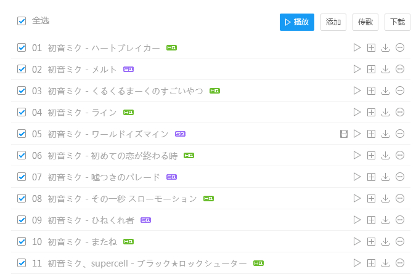Uncheck track 05 ワールドイズマイン

(22, 134)
